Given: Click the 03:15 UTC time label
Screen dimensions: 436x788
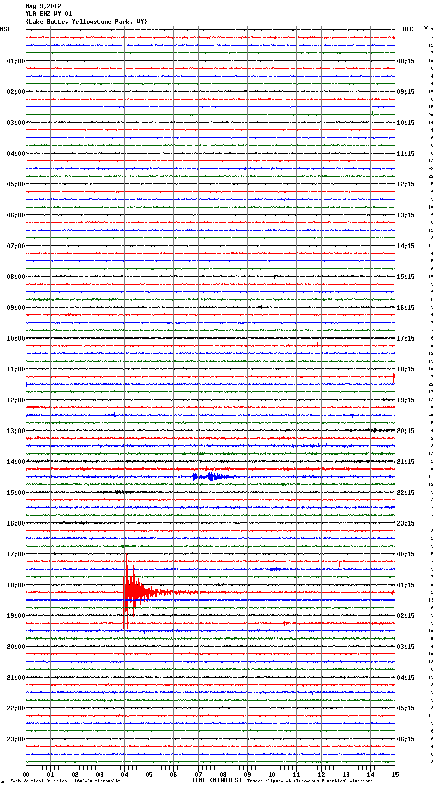Looking at the screenshot, I should pyautogui.click(x=406, y=647).
